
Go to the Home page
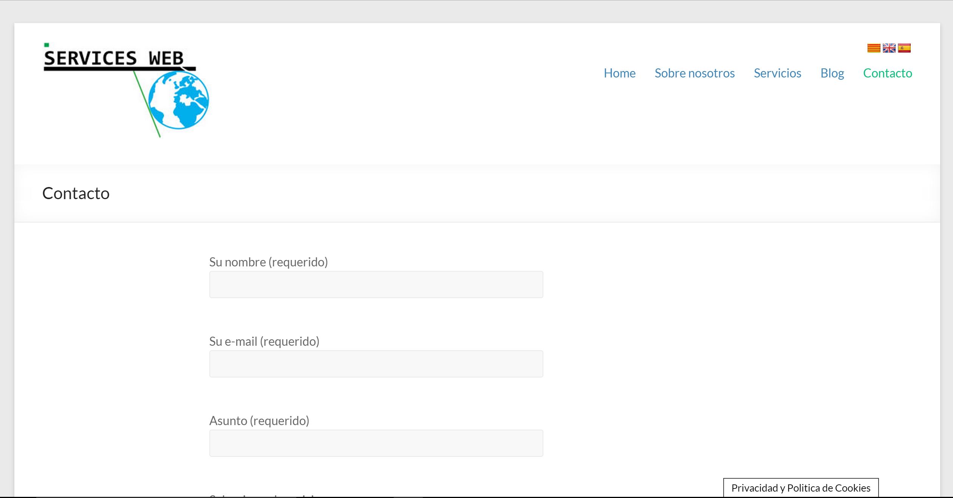pyautogui.click(x=619, y=73)
